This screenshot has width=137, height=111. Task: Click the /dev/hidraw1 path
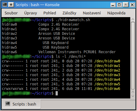(x=107, y=66)
